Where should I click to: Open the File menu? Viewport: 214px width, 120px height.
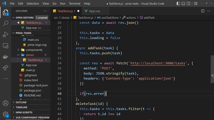12,4
